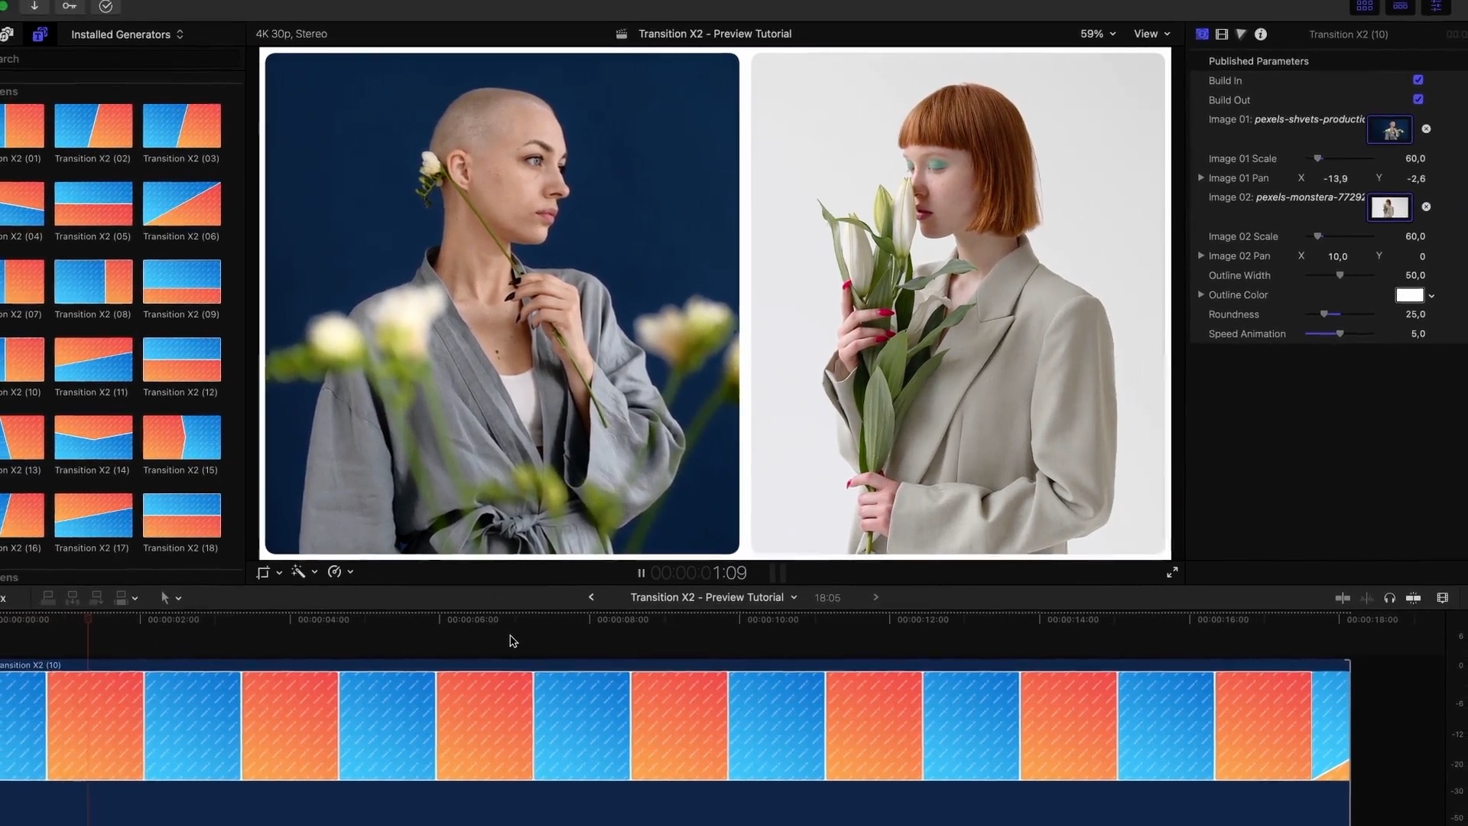1468x826 pixels.
Task: Click the white Outline Color swatch
Action: (x=1409, y=295)
